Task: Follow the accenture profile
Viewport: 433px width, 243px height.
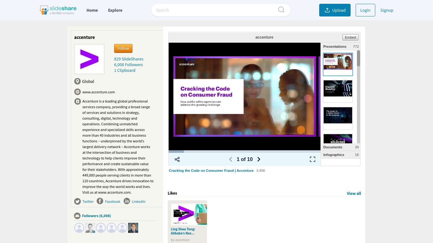Action: (x=123, y=48)
